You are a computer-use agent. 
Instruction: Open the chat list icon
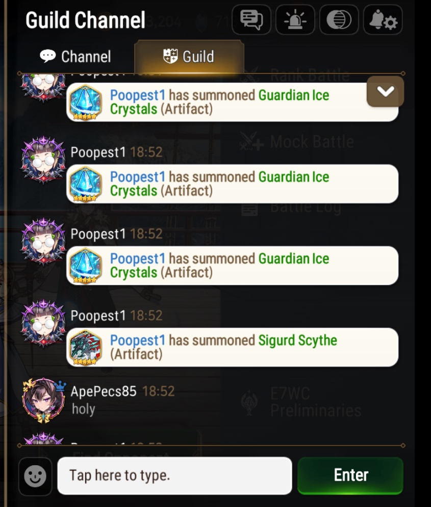[x=251, y=20]
